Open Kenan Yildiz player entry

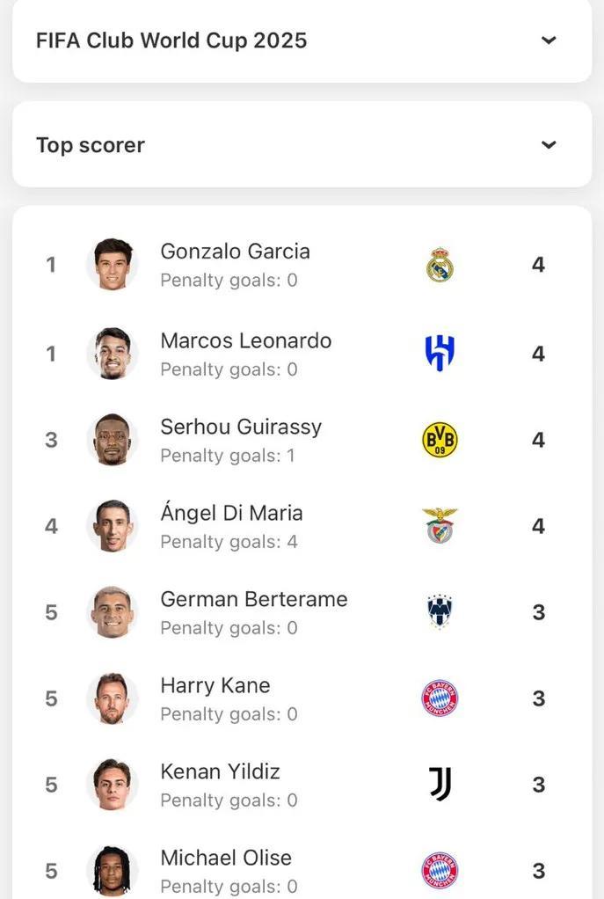(x=302, y=785)
